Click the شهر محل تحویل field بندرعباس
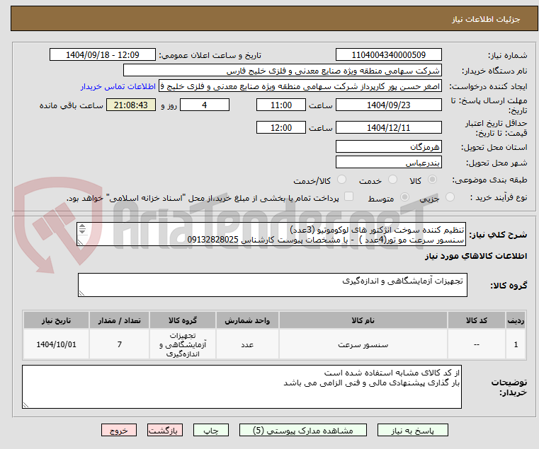539x449 pixels. (388, 163)
